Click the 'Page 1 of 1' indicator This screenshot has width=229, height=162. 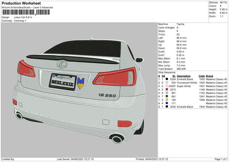(221, 159)
